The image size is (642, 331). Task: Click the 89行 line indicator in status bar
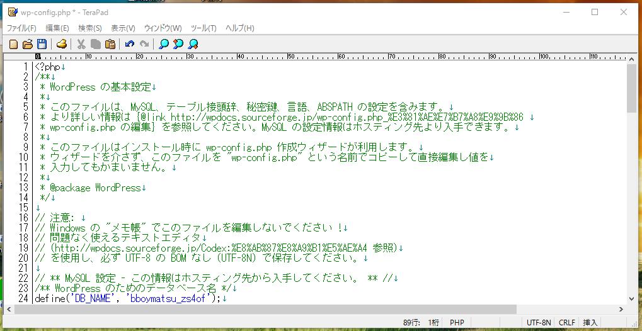411,322
